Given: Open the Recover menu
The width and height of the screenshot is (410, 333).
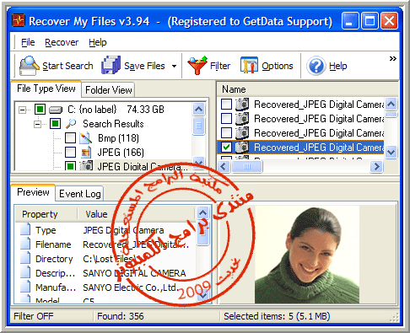Looking at the screenshot, I should pyautogui.click(x=62, y=42).
